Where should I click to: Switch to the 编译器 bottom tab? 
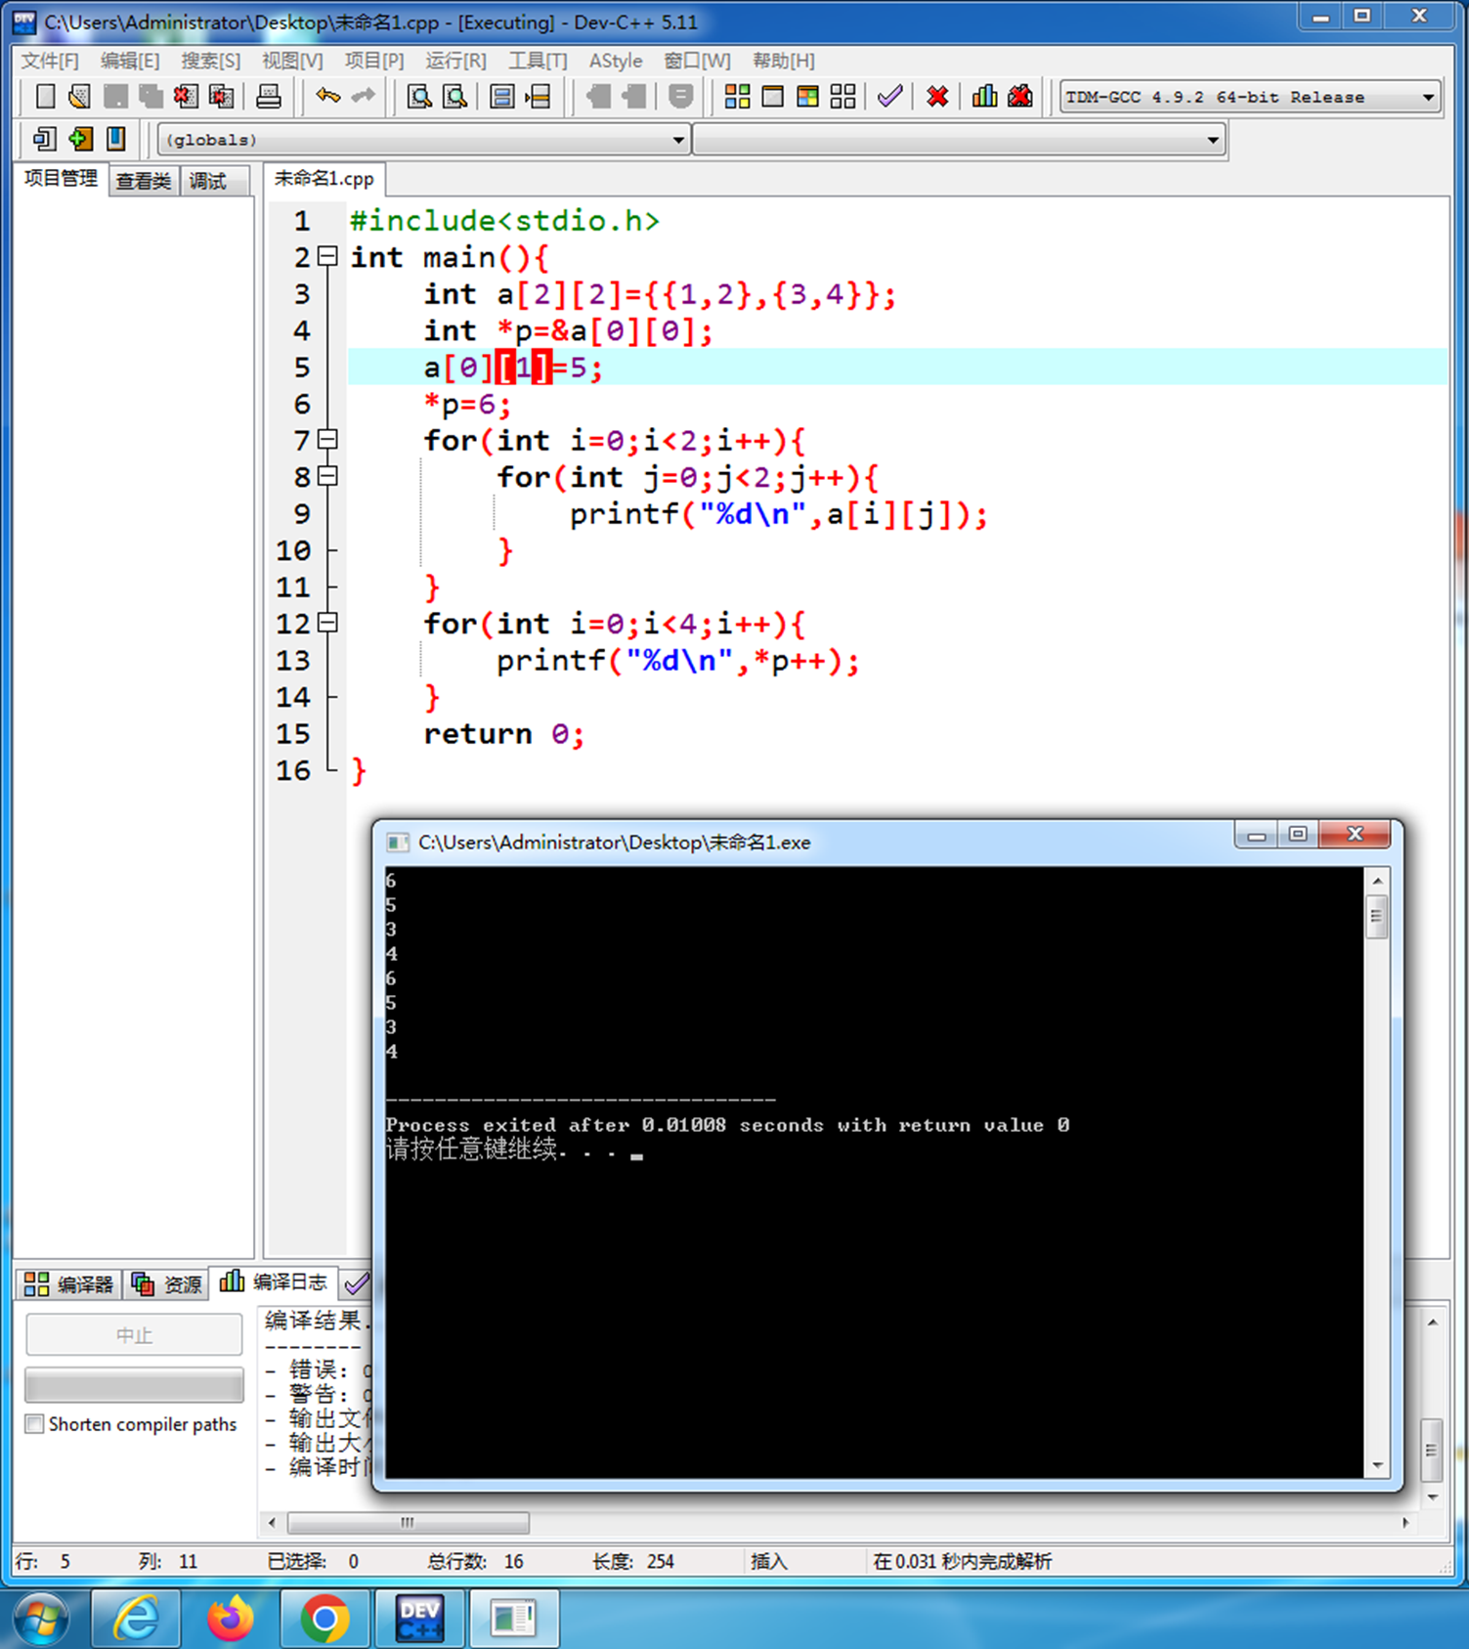pos(69,1283)
